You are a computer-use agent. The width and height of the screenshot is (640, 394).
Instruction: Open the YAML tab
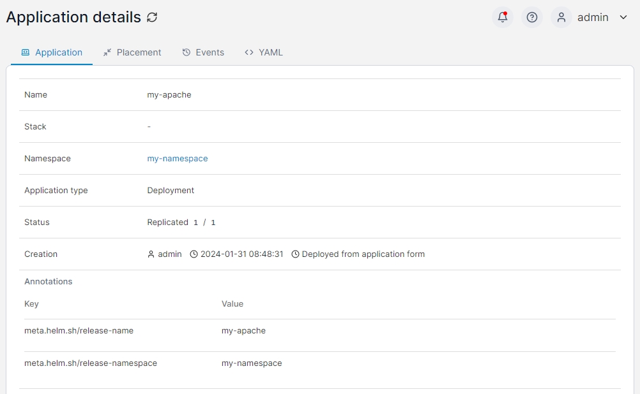point(264,52)
